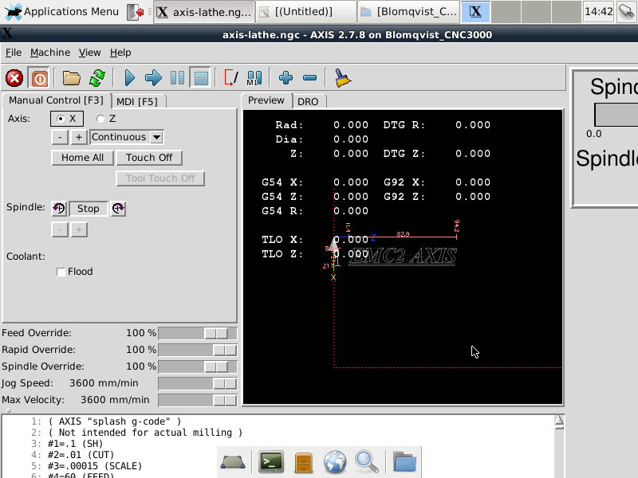Stop program execution with square icon
This screenshot has height=478, width=638.
[201, 78]
